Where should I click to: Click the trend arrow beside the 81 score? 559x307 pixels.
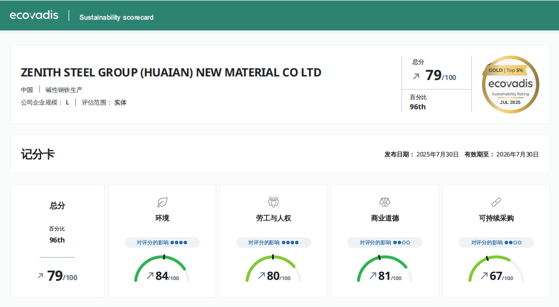pyautogui.click(x=373, y=275)
